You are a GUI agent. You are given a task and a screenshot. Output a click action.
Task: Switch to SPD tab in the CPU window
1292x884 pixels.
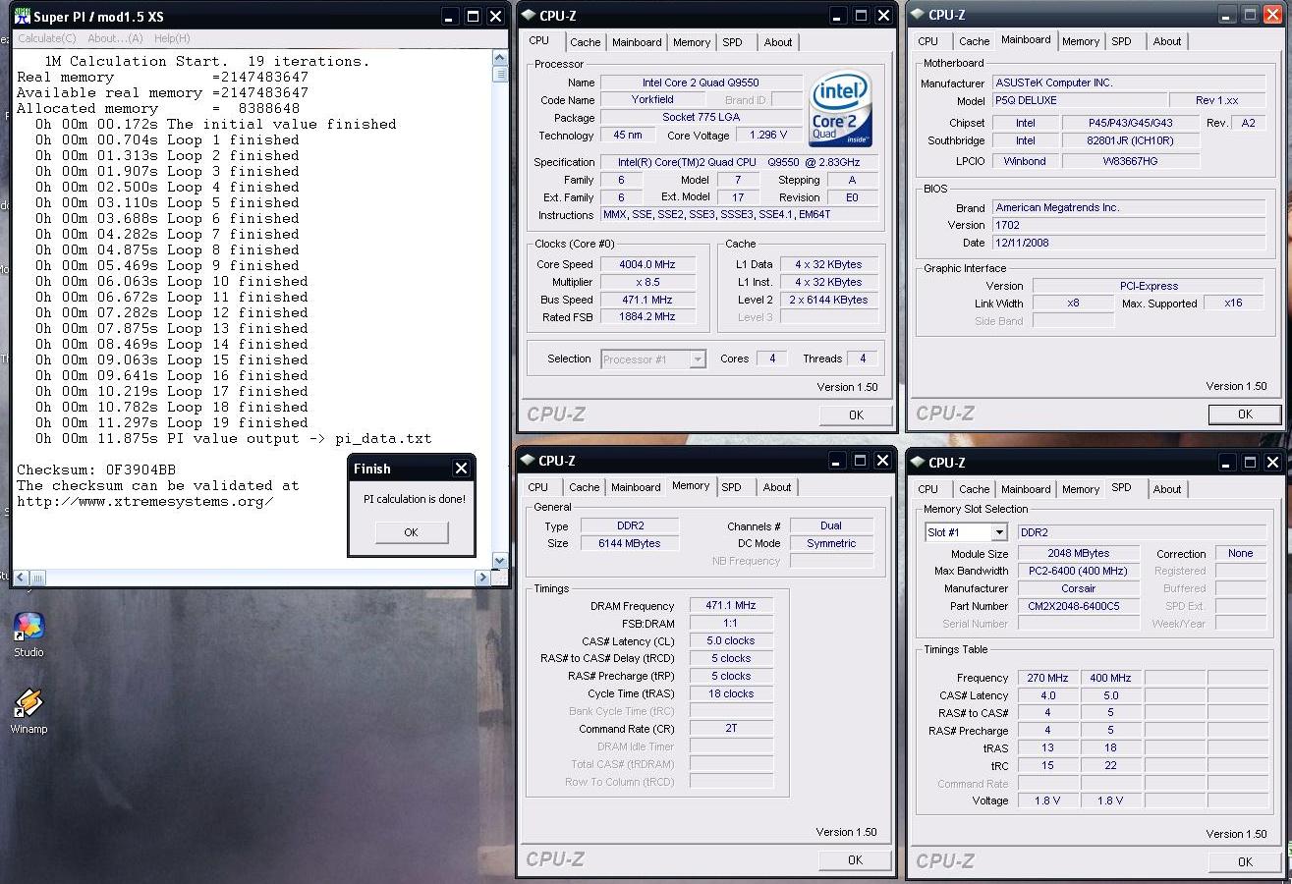(x=732, y=42)
